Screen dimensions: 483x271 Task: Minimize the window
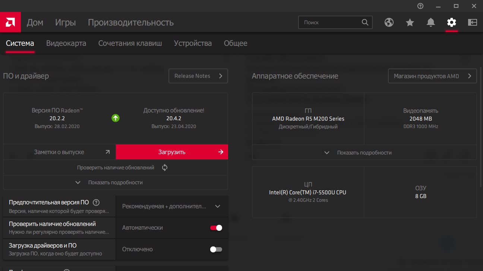438,6
